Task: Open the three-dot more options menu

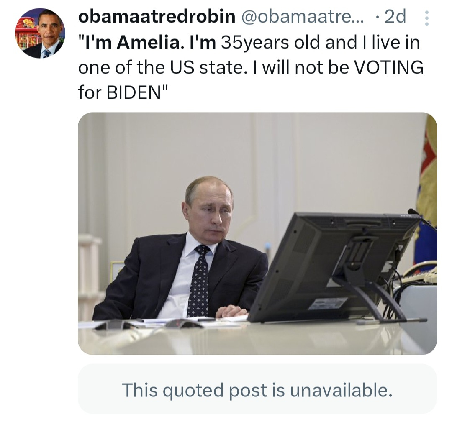Action: pos(427,18)
